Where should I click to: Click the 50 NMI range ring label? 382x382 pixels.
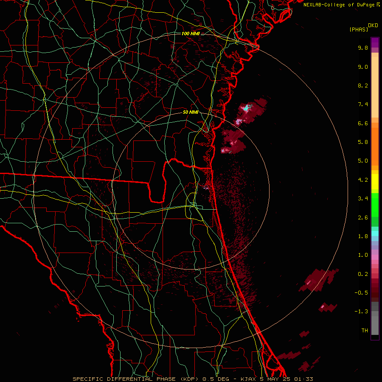[191, 112]
